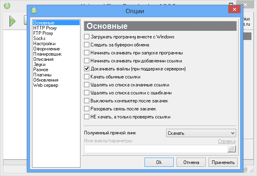The image size is (257, 176).
Task: Click the folder browse icon beside file field
Action: pyautogui.click(x=231, y=149)
